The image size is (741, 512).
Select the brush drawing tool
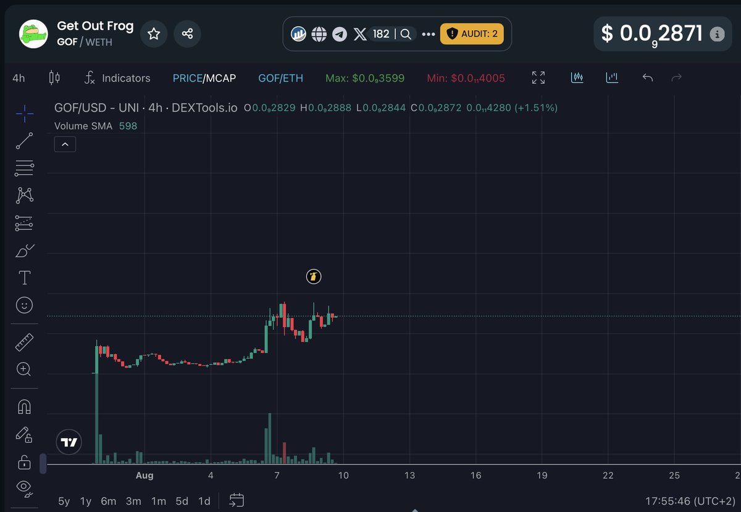(x=24, y=250)
